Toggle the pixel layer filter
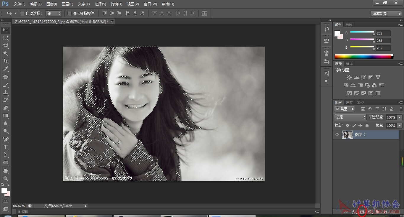The height and width of the screenshot is (217, 404). [363, 109]
